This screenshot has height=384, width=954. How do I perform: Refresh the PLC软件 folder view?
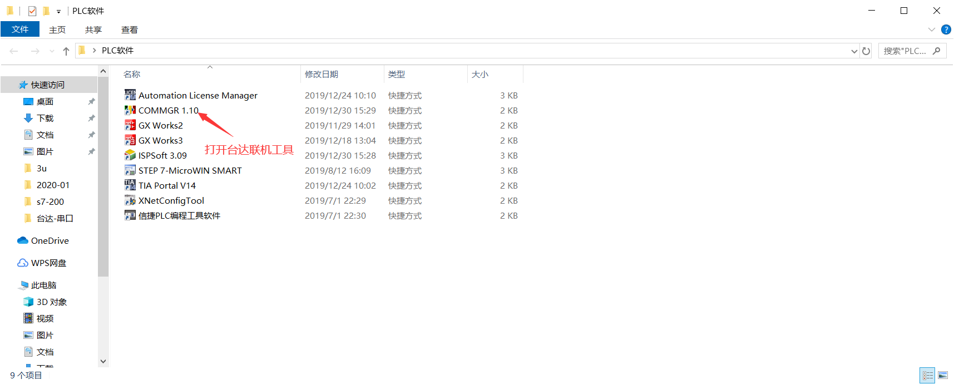click(x=866, y=51)
